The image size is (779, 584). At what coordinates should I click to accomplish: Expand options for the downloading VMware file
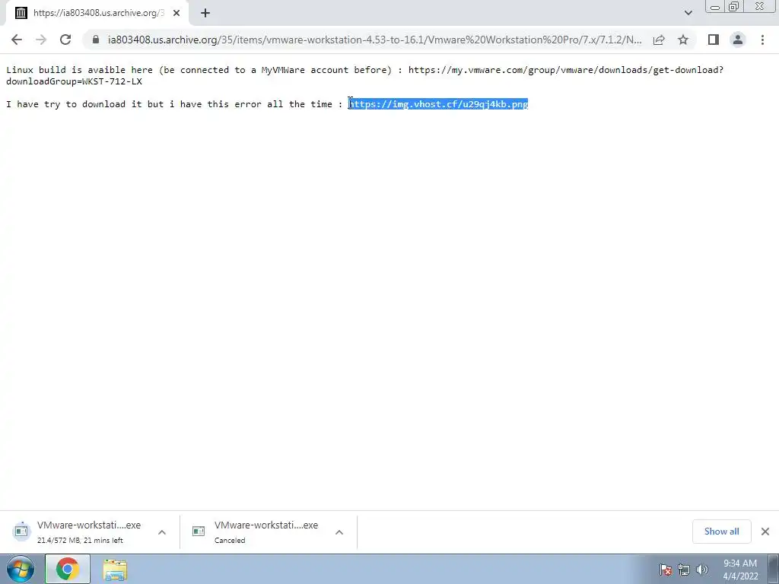[x=162, y=532]
